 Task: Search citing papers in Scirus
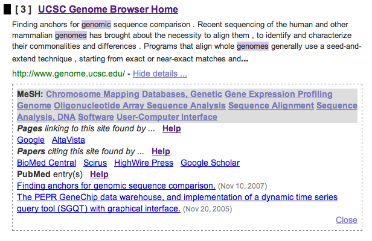95,163
